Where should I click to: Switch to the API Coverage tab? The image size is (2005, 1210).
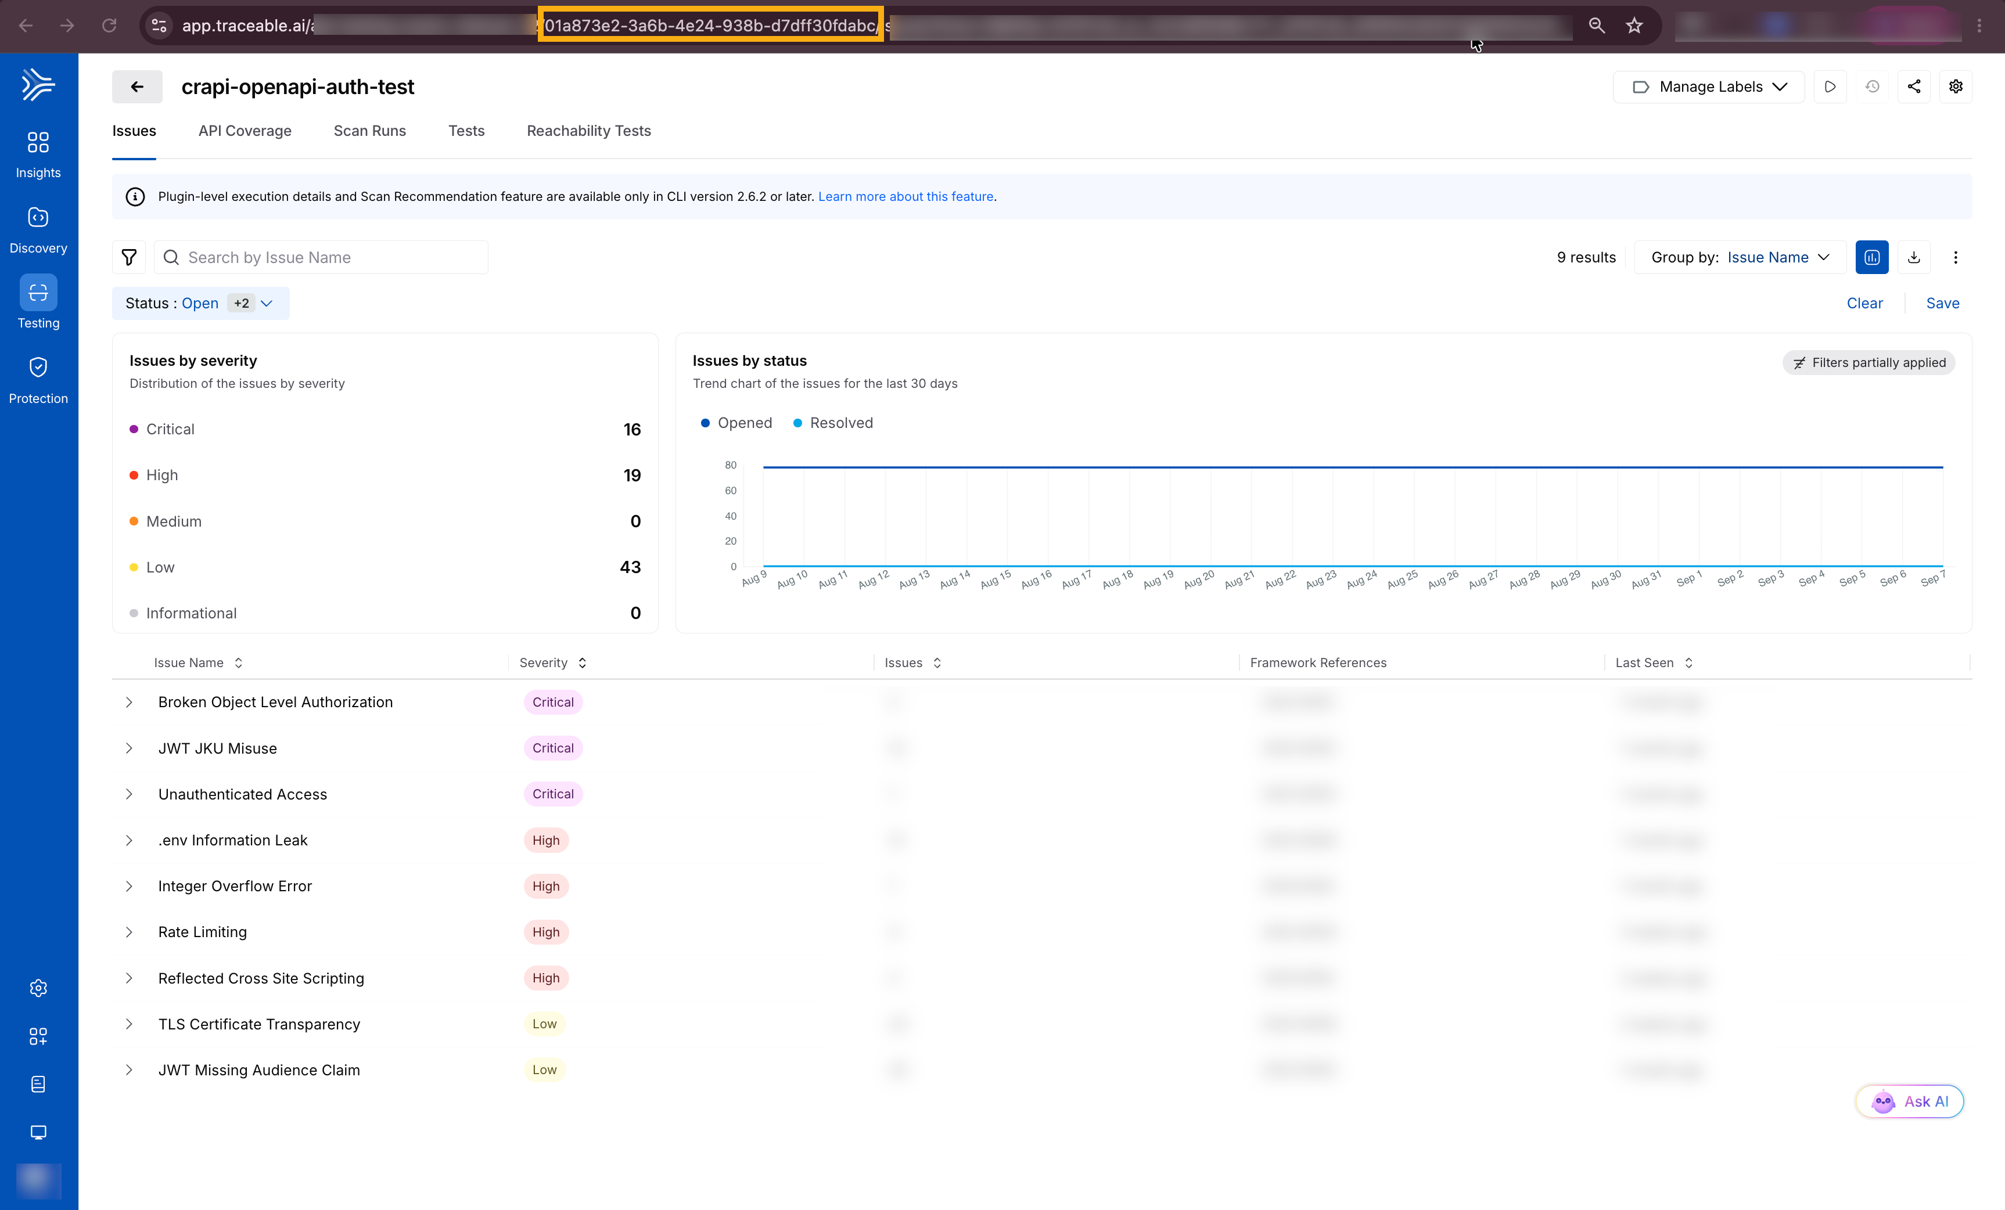click(245, 131)
